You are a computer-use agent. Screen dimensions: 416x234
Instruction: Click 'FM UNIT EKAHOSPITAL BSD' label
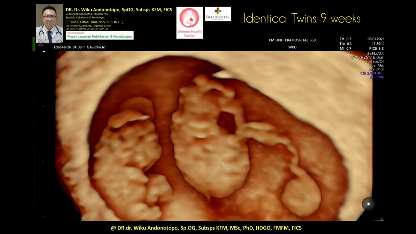click(x=292, y=40)
